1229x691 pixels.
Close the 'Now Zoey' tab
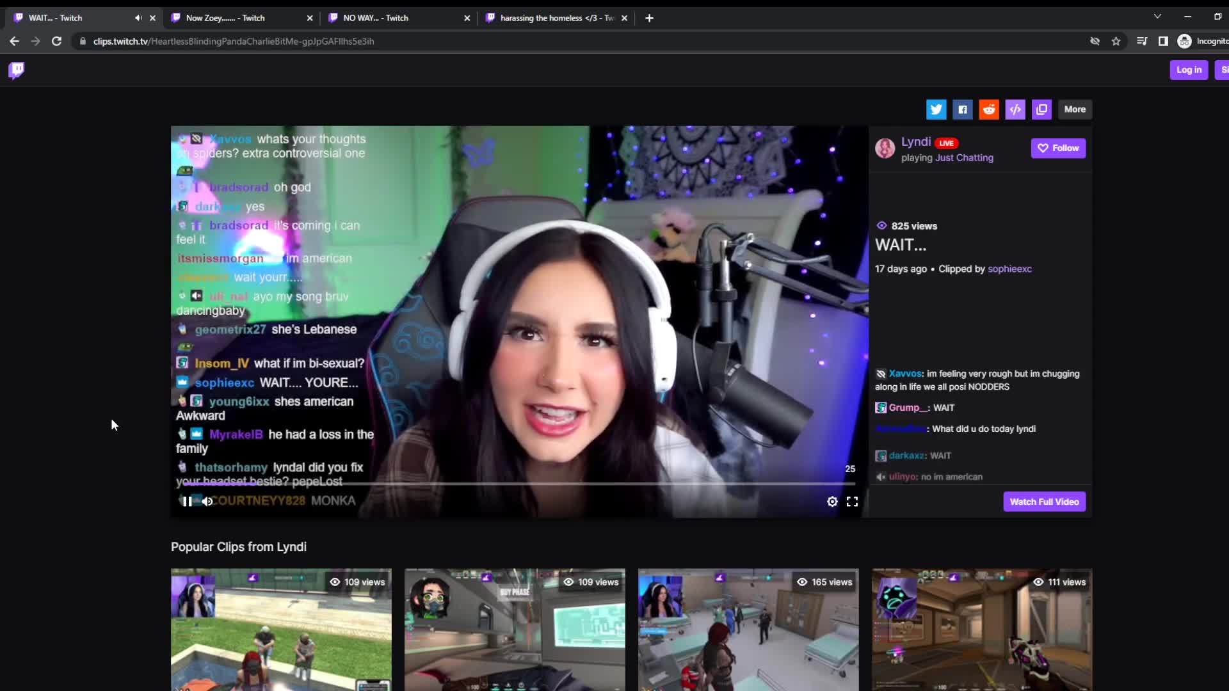(x=310, y=18)
